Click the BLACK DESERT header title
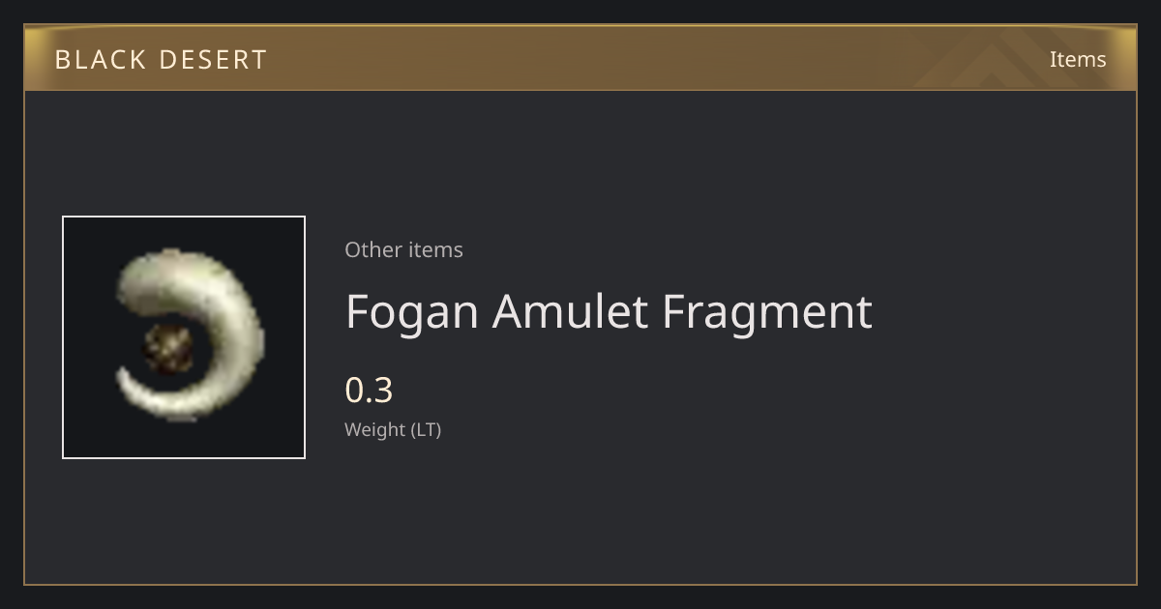 [x=161, y=60]
